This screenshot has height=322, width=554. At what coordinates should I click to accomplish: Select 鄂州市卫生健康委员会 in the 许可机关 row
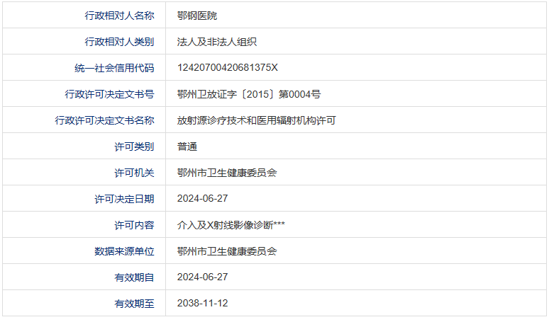pos(227,173)
